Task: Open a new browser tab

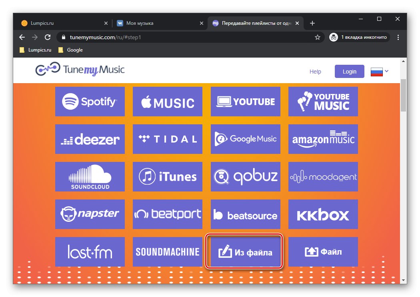Action: [x=312, y=23]
